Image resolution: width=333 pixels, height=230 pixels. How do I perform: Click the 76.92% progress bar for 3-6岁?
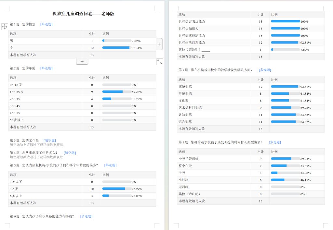117,189
